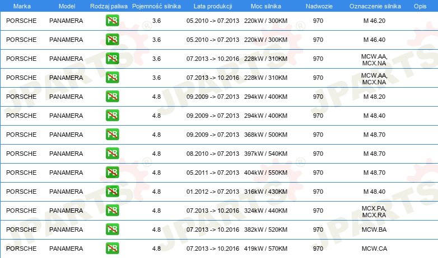
Task: Click engine code M 48.20
Action: coord(374,97)
